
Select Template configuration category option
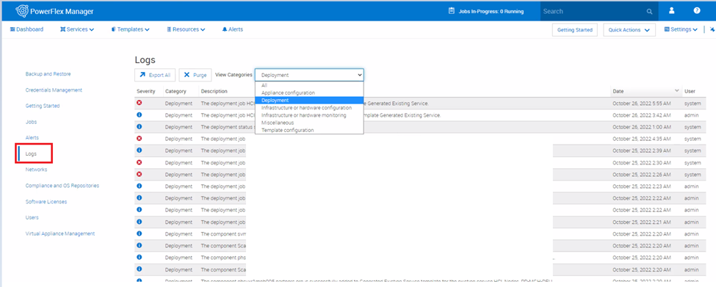[x=309, y=130]
